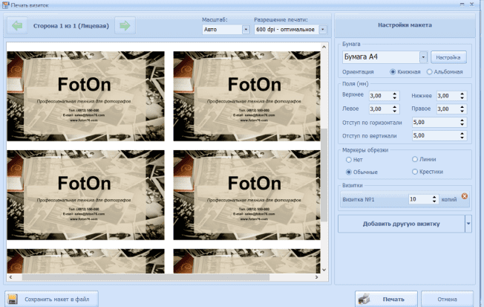This screenshot has width=484, height=307.
Task: Go to previous side with left arrow
Action: pyautogui.click(x=17, y=26)
